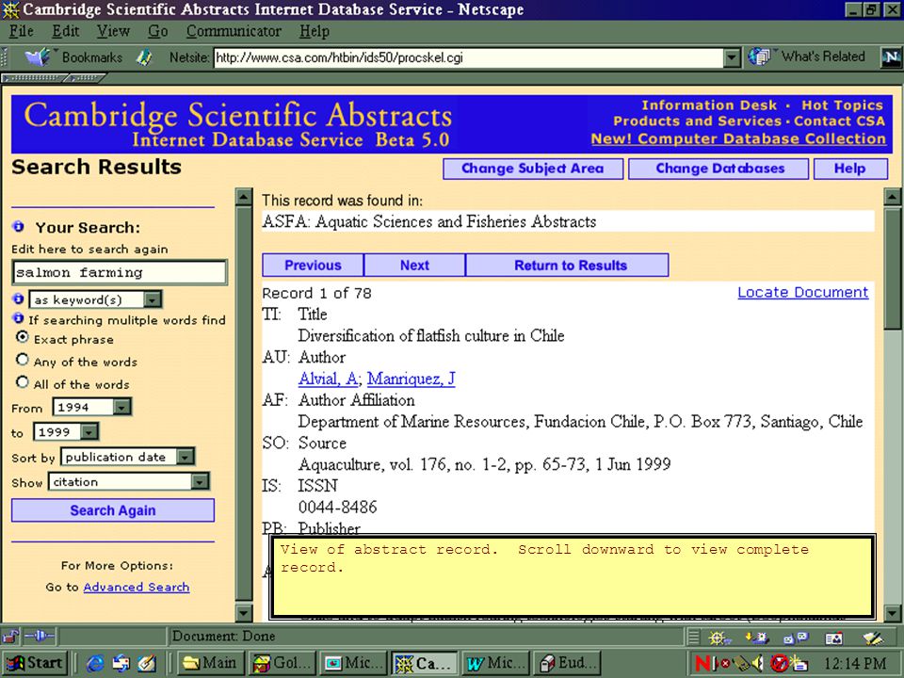Open the volume speaker tray icon

click(758, 664)
